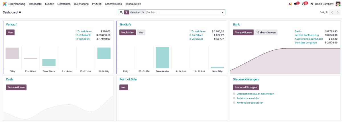
Task: Toggle the Unternehmensdaten hinterlegen step circle
Action: pos(234,94)
